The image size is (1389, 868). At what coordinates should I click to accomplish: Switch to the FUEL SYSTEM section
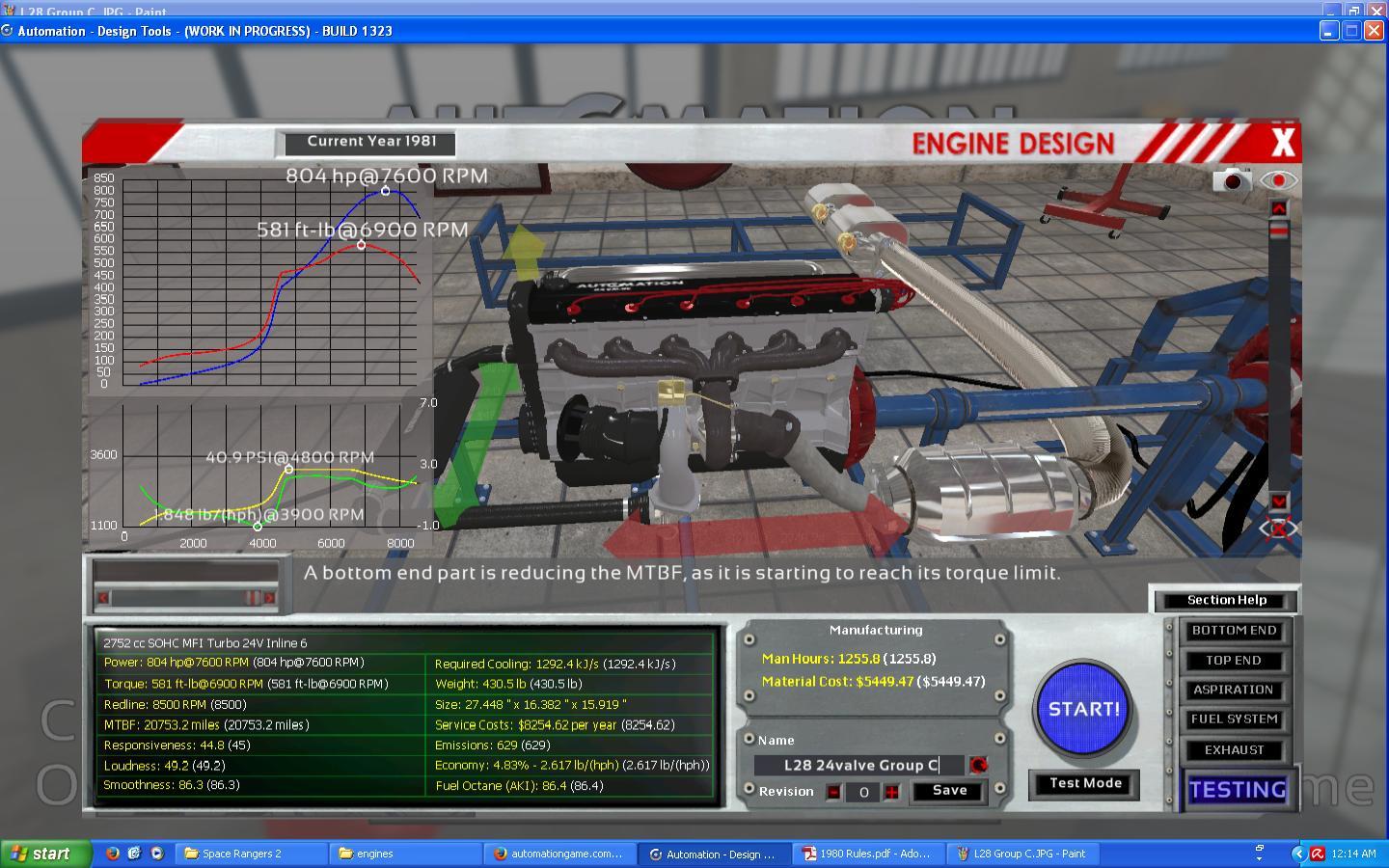point(1234,719)
